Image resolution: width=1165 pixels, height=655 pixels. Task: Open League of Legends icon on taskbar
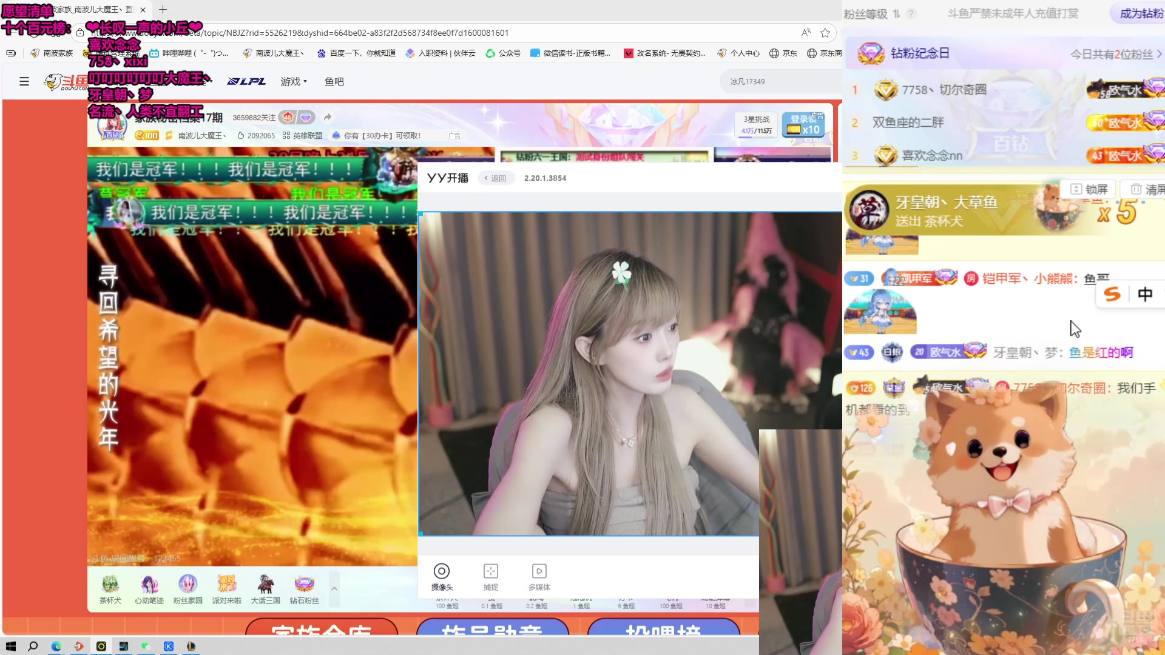(x=191, y=647)
